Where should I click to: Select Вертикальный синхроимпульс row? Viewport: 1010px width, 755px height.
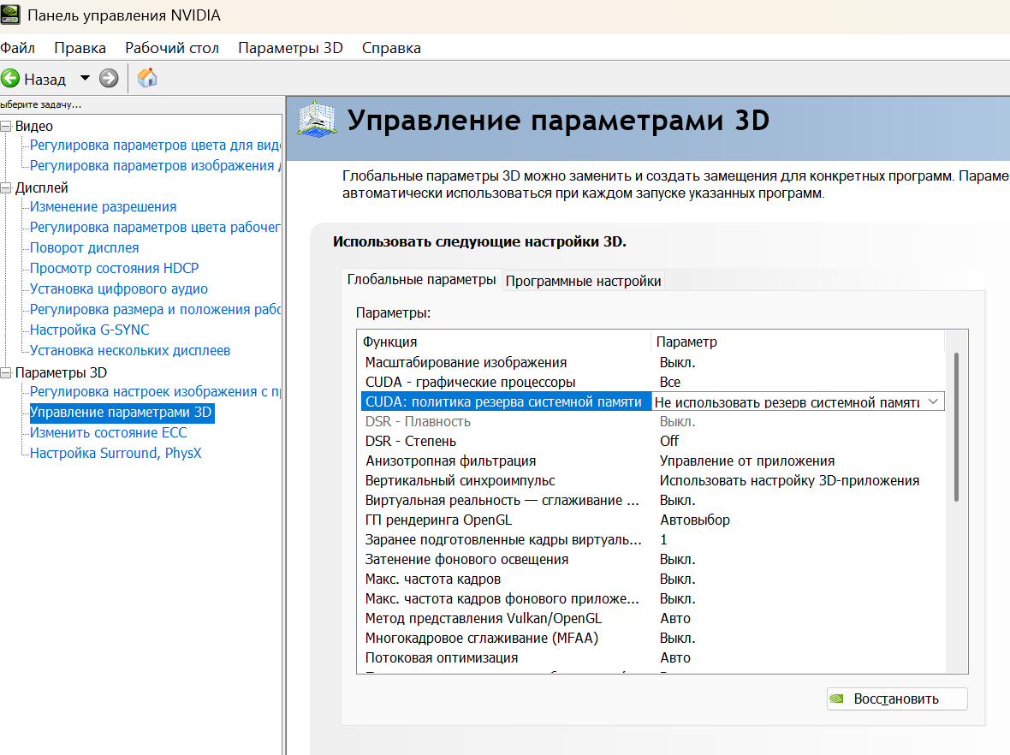652,480
